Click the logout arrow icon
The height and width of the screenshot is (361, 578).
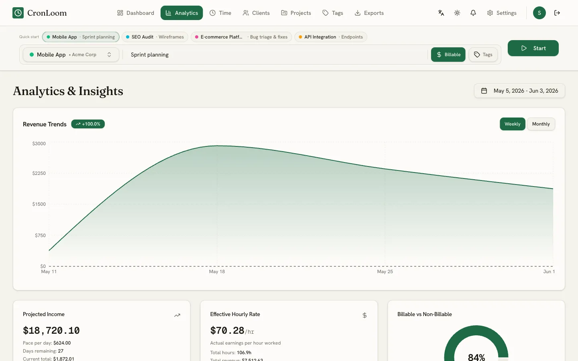coord(557,13)
